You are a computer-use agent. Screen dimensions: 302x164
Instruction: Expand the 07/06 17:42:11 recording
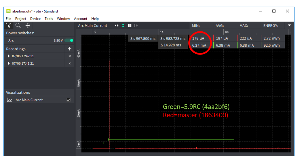coord(9,56)
